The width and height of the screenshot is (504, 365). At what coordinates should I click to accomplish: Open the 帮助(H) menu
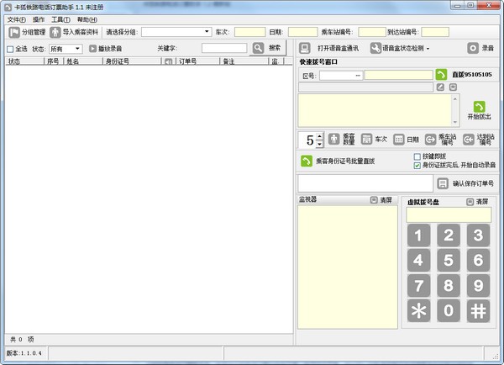pos(87,19)
